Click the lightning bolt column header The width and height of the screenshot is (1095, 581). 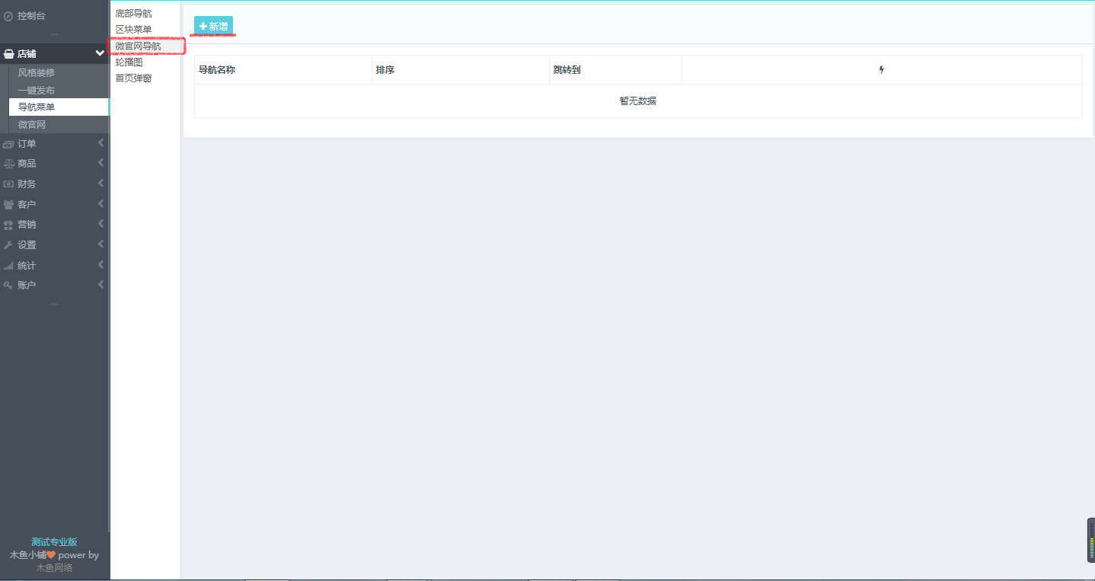[x=881, y=70]
